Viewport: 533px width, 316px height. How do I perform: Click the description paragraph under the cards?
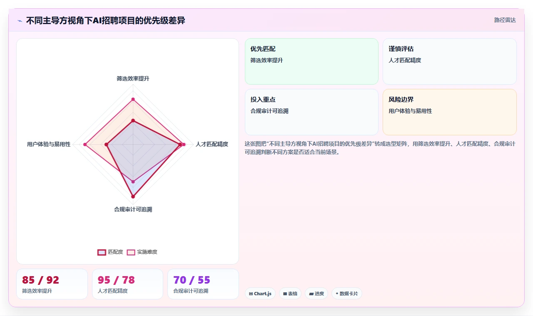[x=380, y=148]
